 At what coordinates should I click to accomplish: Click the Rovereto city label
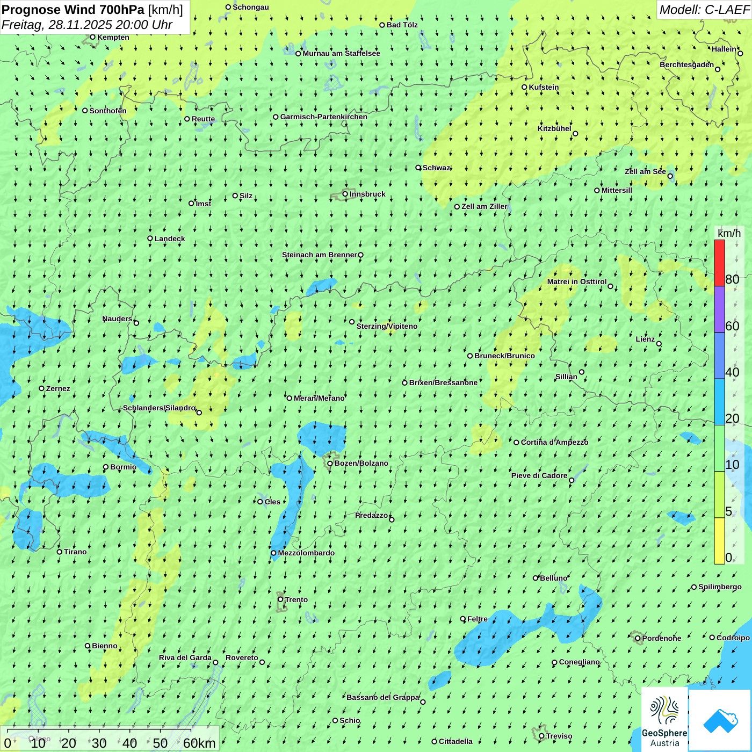pos(242,657)
